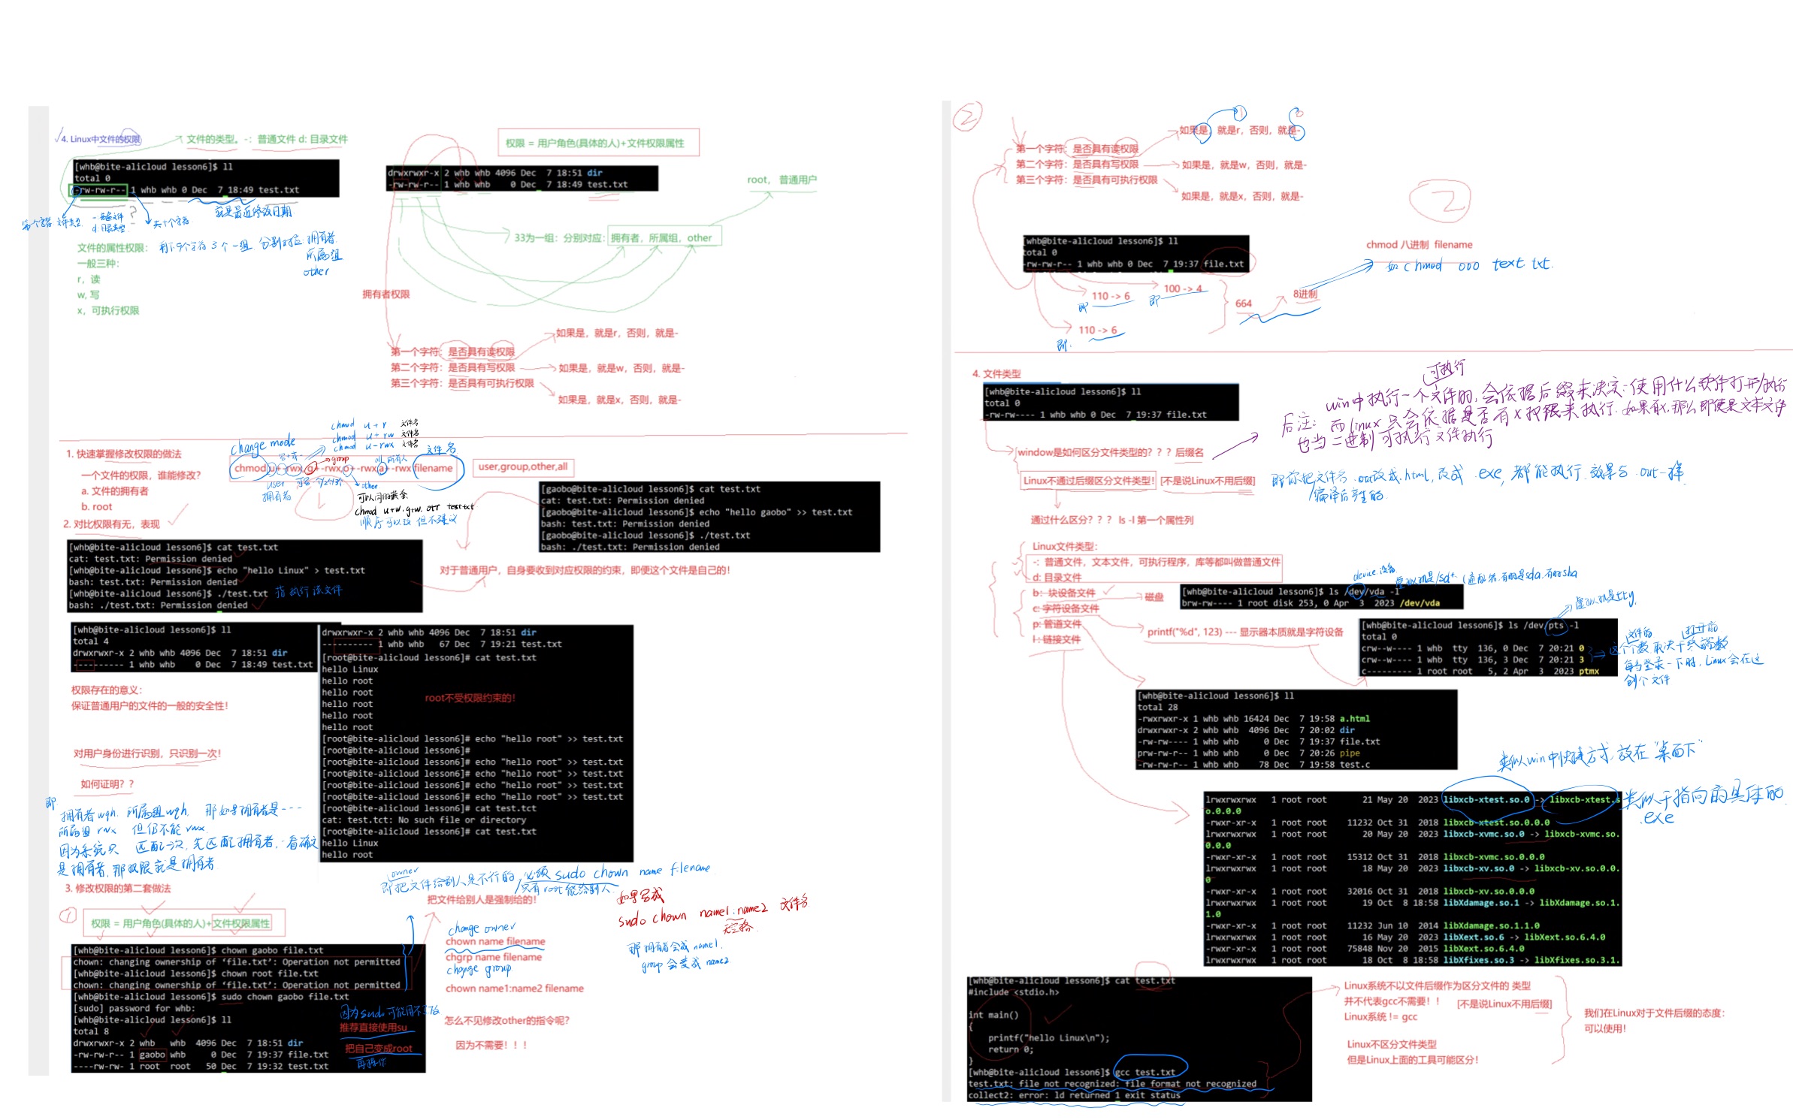Click the '4. Linux中文件的权限' heading
This screenshot has width=1793, height=1120.
point(101,139)
